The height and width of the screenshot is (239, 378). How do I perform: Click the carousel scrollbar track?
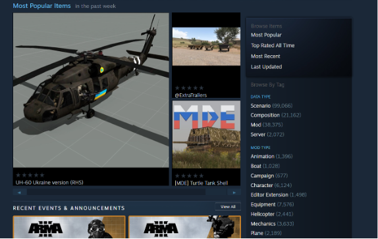click(x=127, y=192)
